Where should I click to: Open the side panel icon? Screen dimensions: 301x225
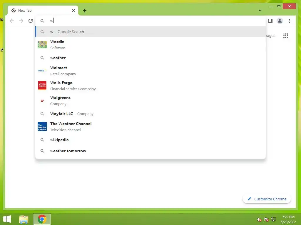click(270, 21)
